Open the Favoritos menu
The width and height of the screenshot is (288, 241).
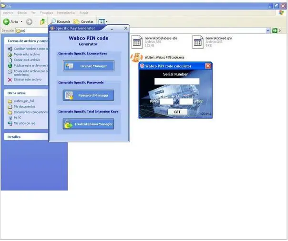click(x=46, y=13)
